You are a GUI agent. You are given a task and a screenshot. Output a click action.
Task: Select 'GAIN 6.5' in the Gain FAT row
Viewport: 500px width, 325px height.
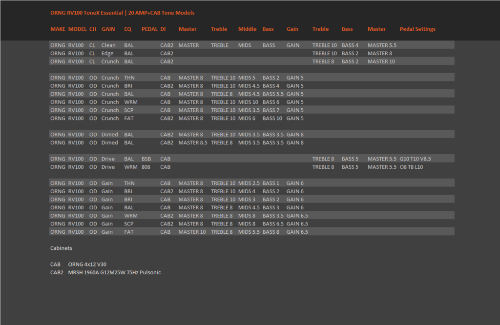297,232
